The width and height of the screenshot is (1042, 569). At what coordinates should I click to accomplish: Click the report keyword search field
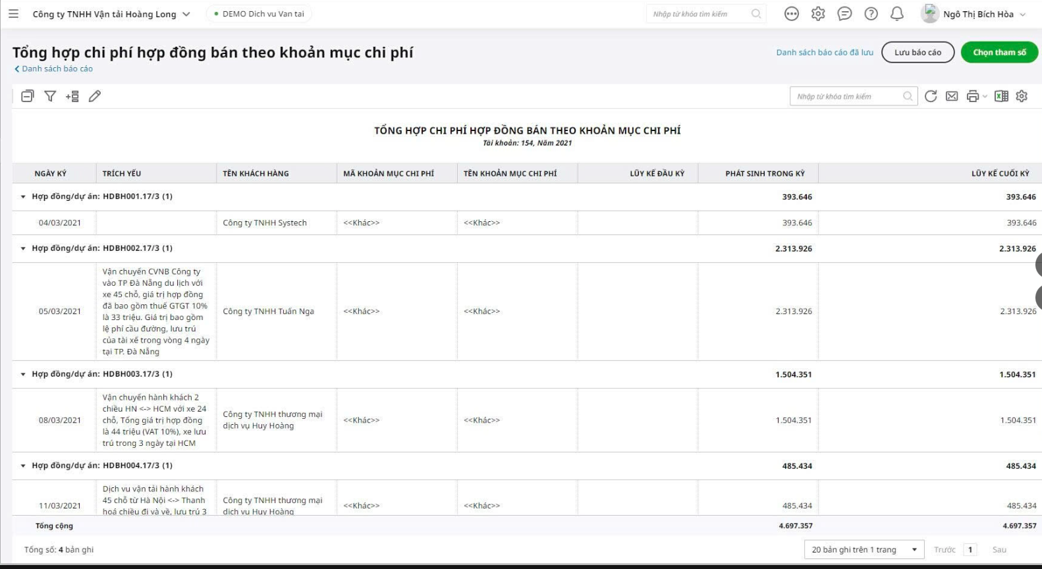847,97
